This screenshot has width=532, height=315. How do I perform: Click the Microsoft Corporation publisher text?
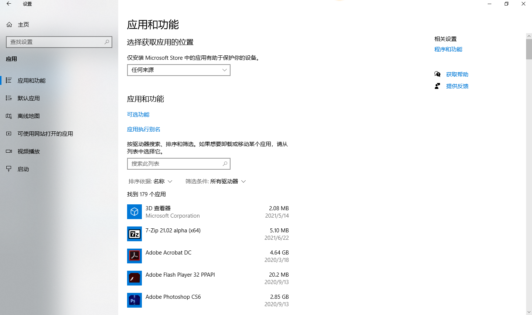(x=173, y=216)
